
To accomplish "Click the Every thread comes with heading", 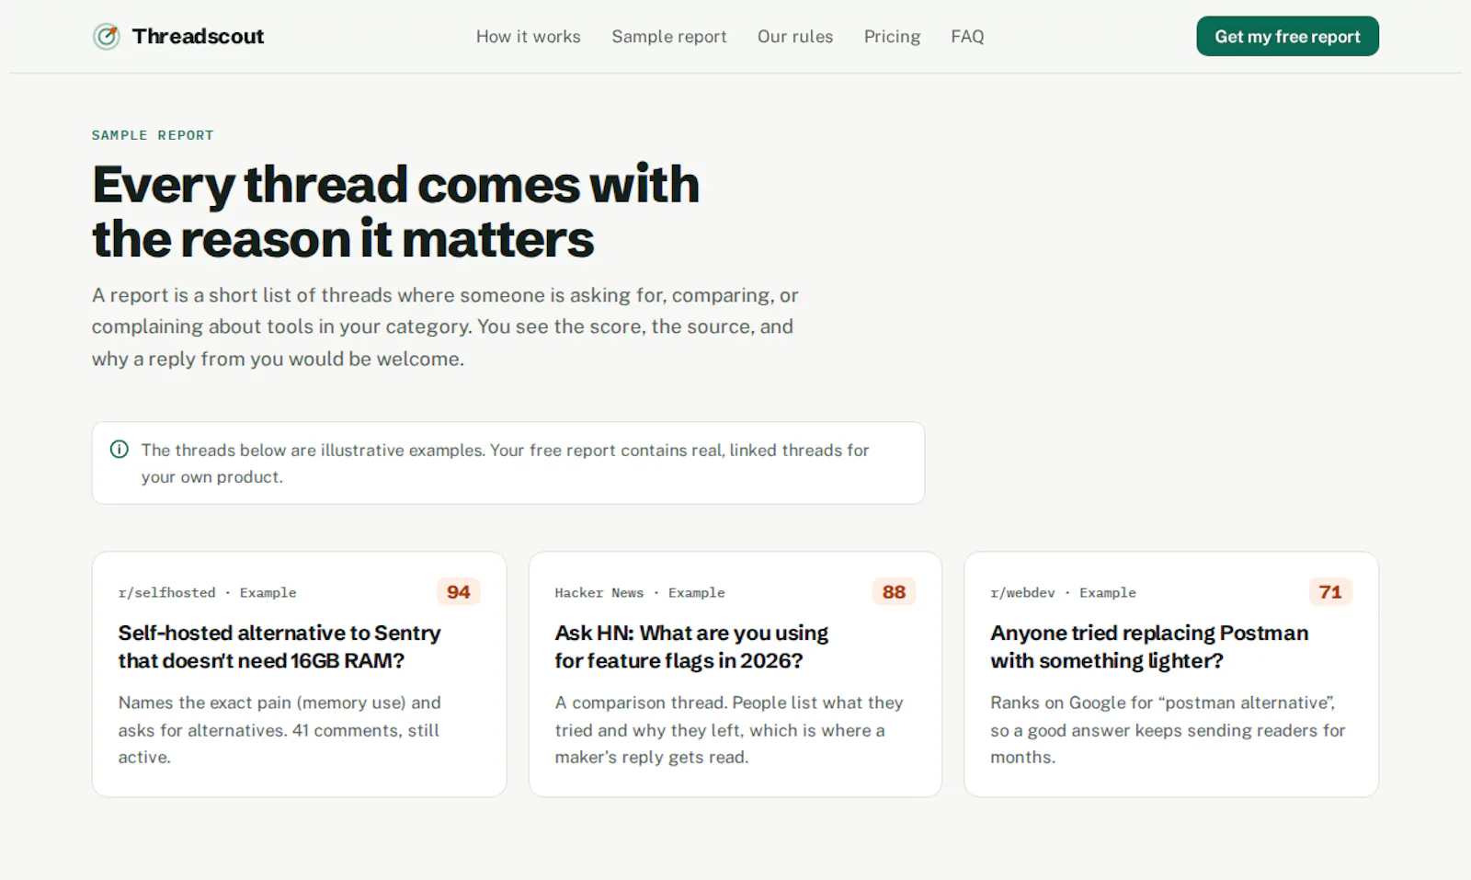I will 395,211.
